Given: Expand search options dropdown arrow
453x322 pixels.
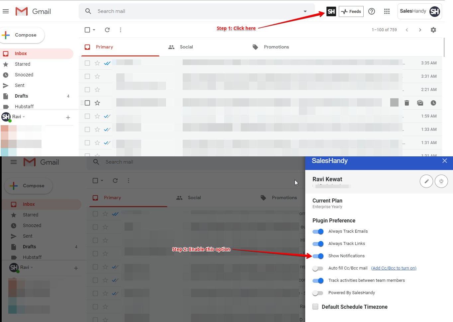Looking at the screenshot, I should tap(305, 11).
